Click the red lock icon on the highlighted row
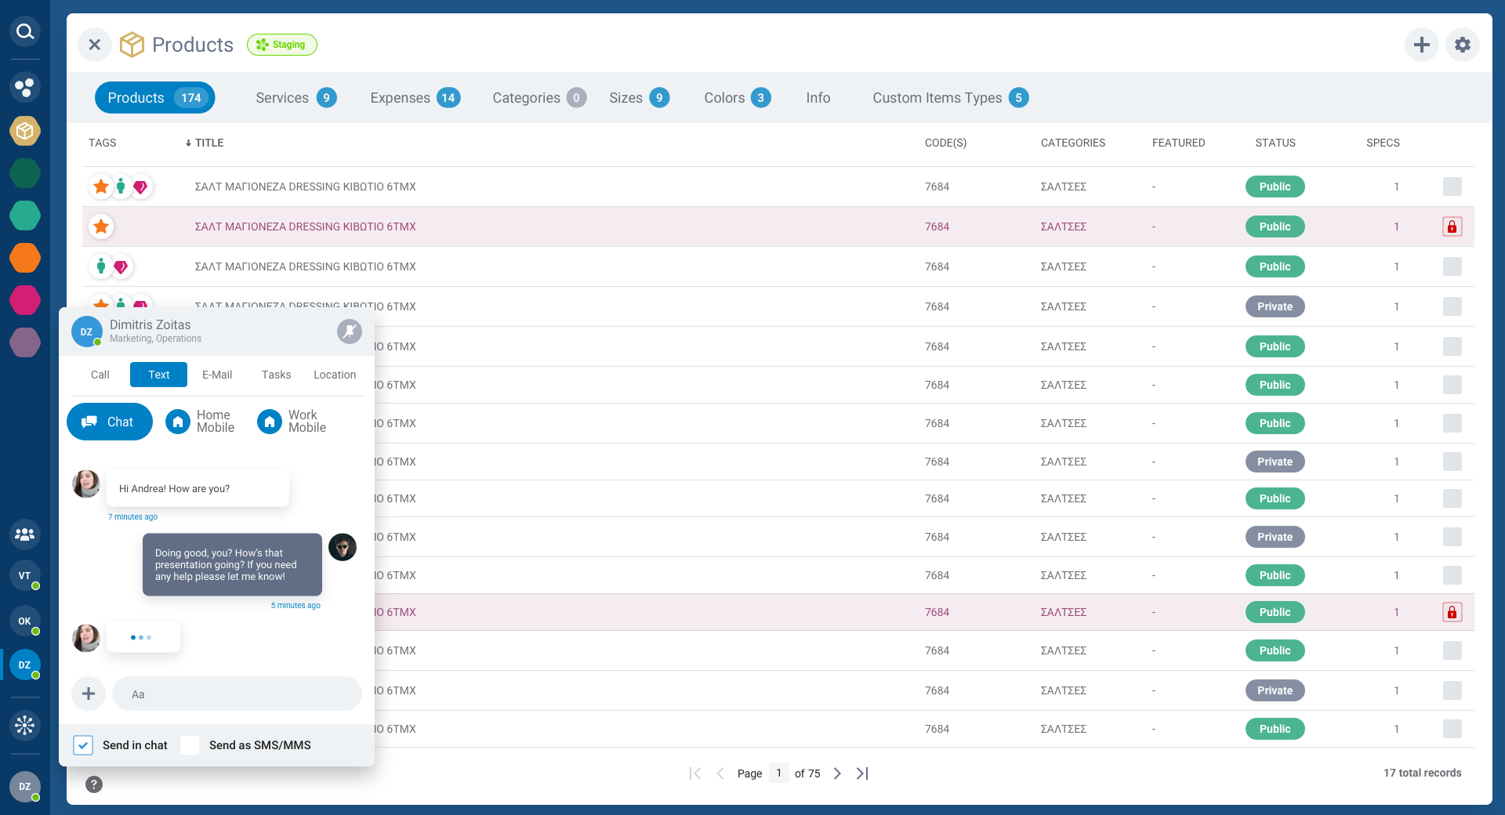This screenshot has height=815, width=1505. click(1452, 226)
